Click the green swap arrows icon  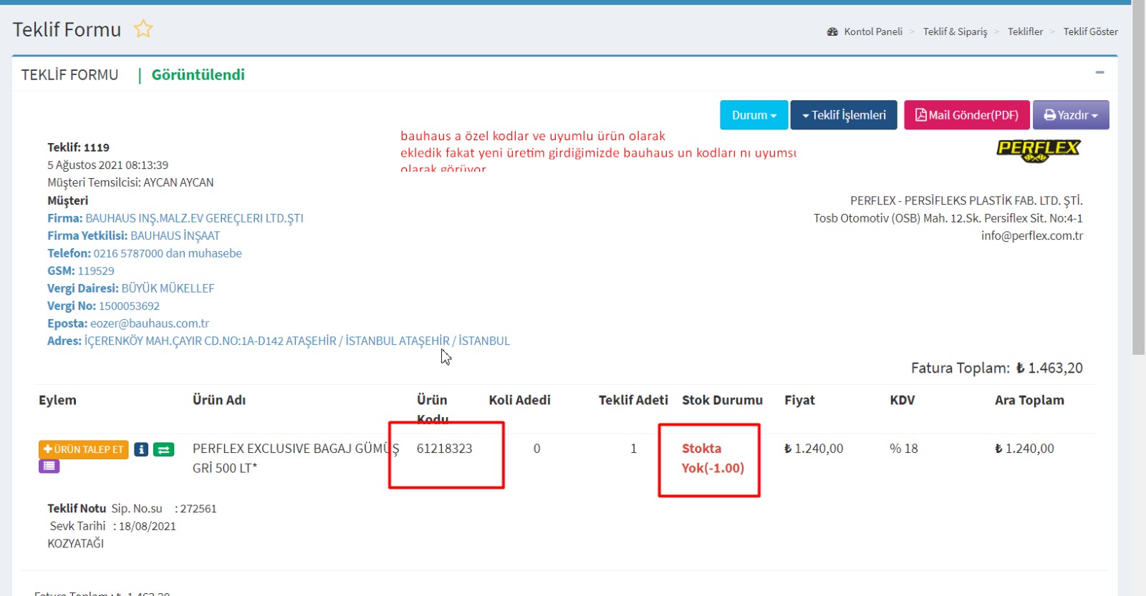click(x=163, y=449)
